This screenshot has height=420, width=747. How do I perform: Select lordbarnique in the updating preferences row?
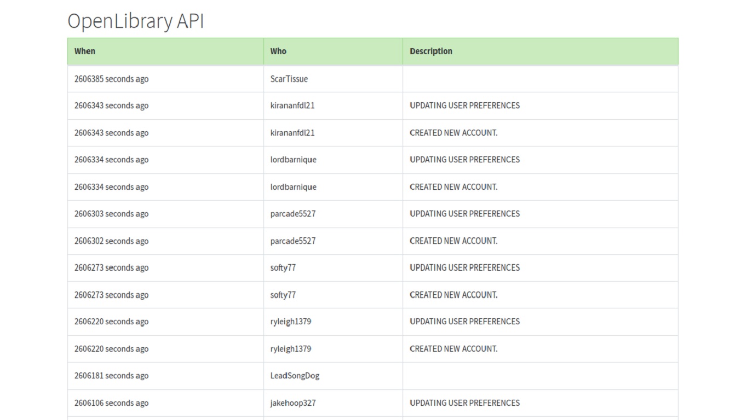tap(293, 160)
